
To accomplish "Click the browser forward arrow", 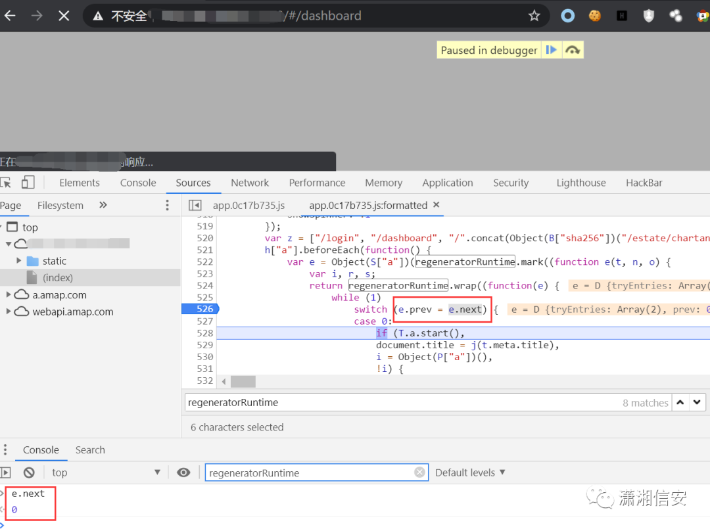I will pos(37,16).
